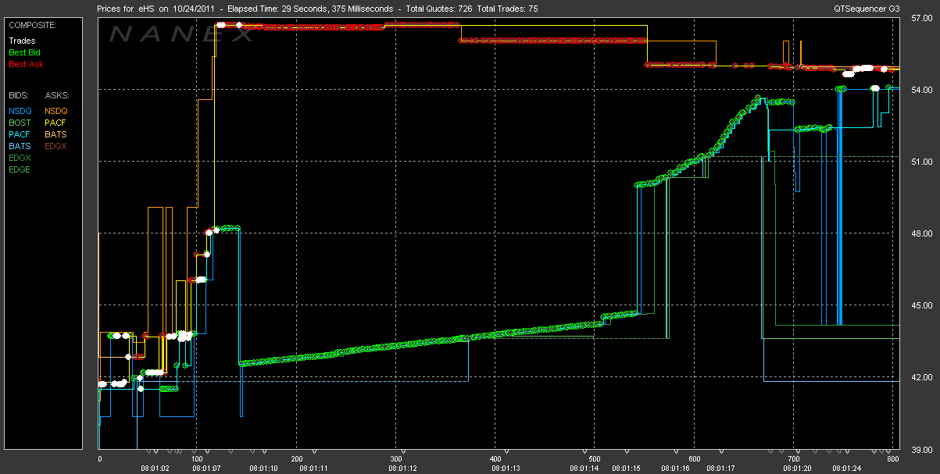Click the 08:01:12 time label
Screen dimensions: 940x474
pos(404,469)
